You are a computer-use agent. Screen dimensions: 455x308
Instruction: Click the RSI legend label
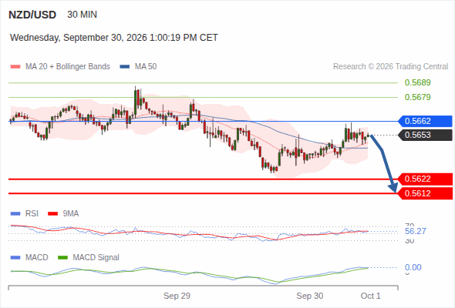[x=32, y=214]
